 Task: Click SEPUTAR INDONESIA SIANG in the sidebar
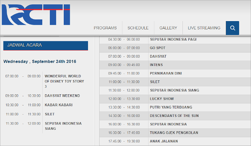pyautogui.click(x=63, y=126)
